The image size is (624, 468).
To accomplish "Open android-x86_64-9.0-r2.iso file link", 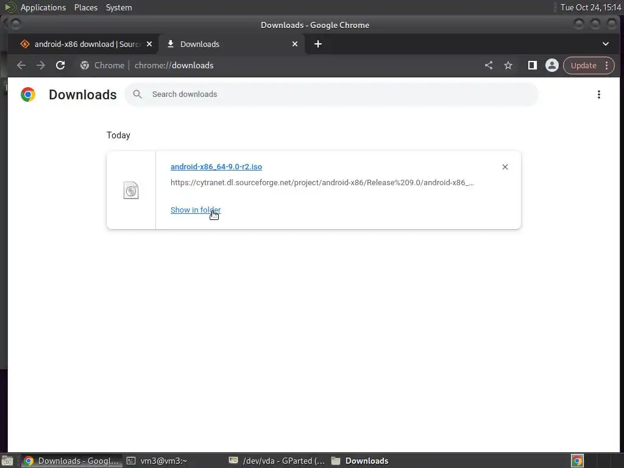I will click(216, 167).
